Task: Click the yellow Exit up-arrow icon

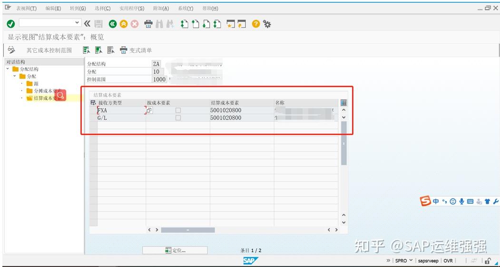Action: 124,24
